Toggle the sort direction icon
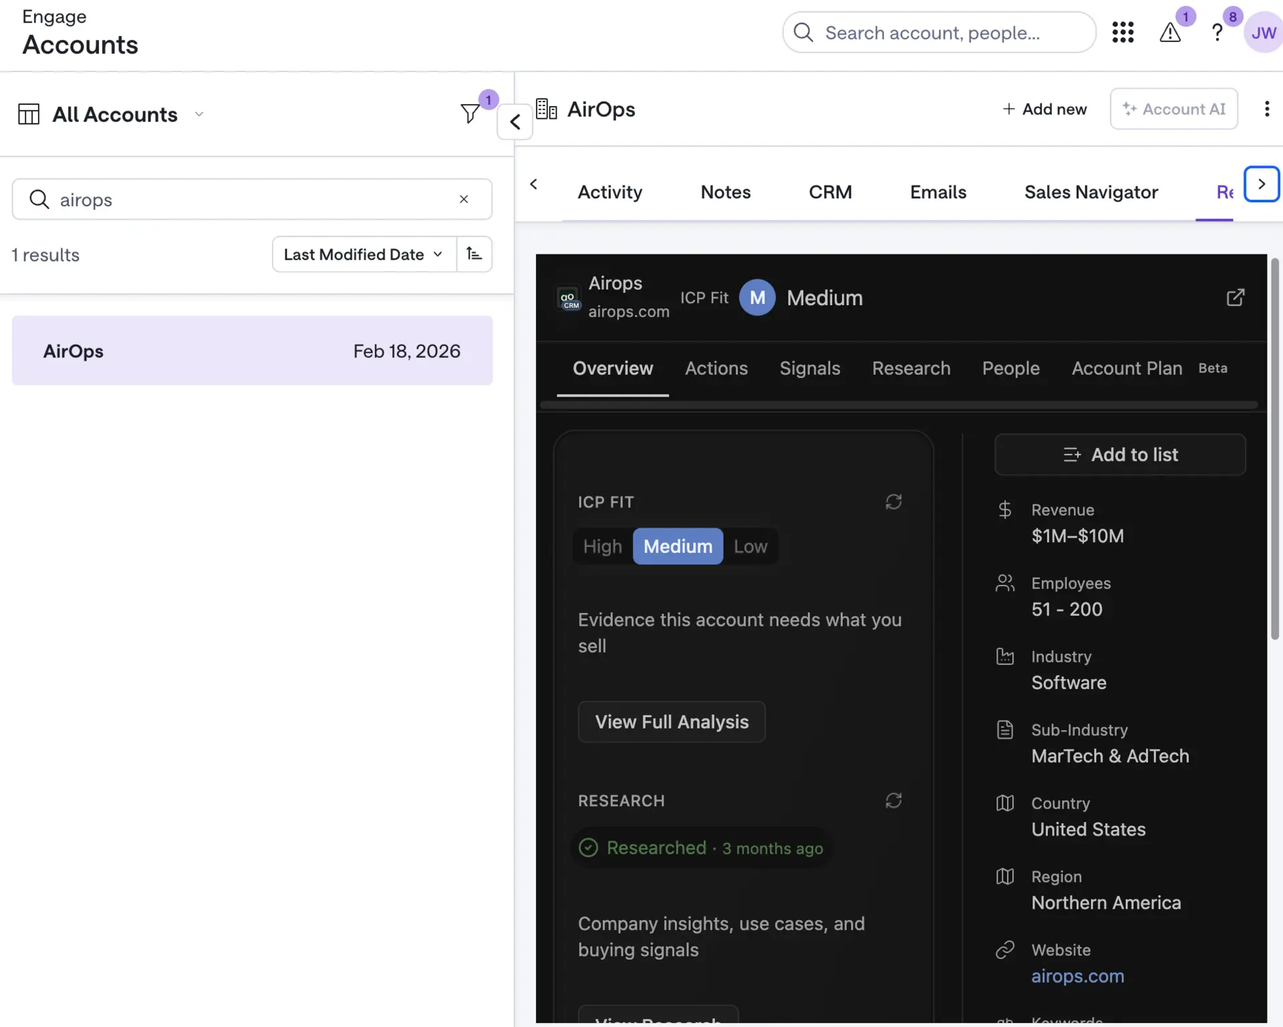 (x=474, y=254)
